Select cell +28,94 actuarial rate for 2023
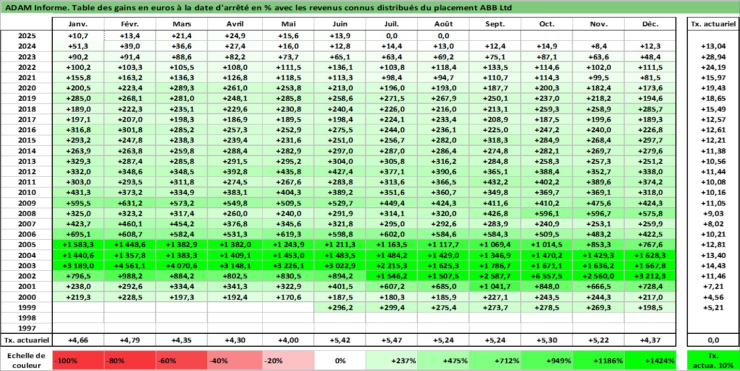This screenshot has width=740, height=371. click(713, 56)
